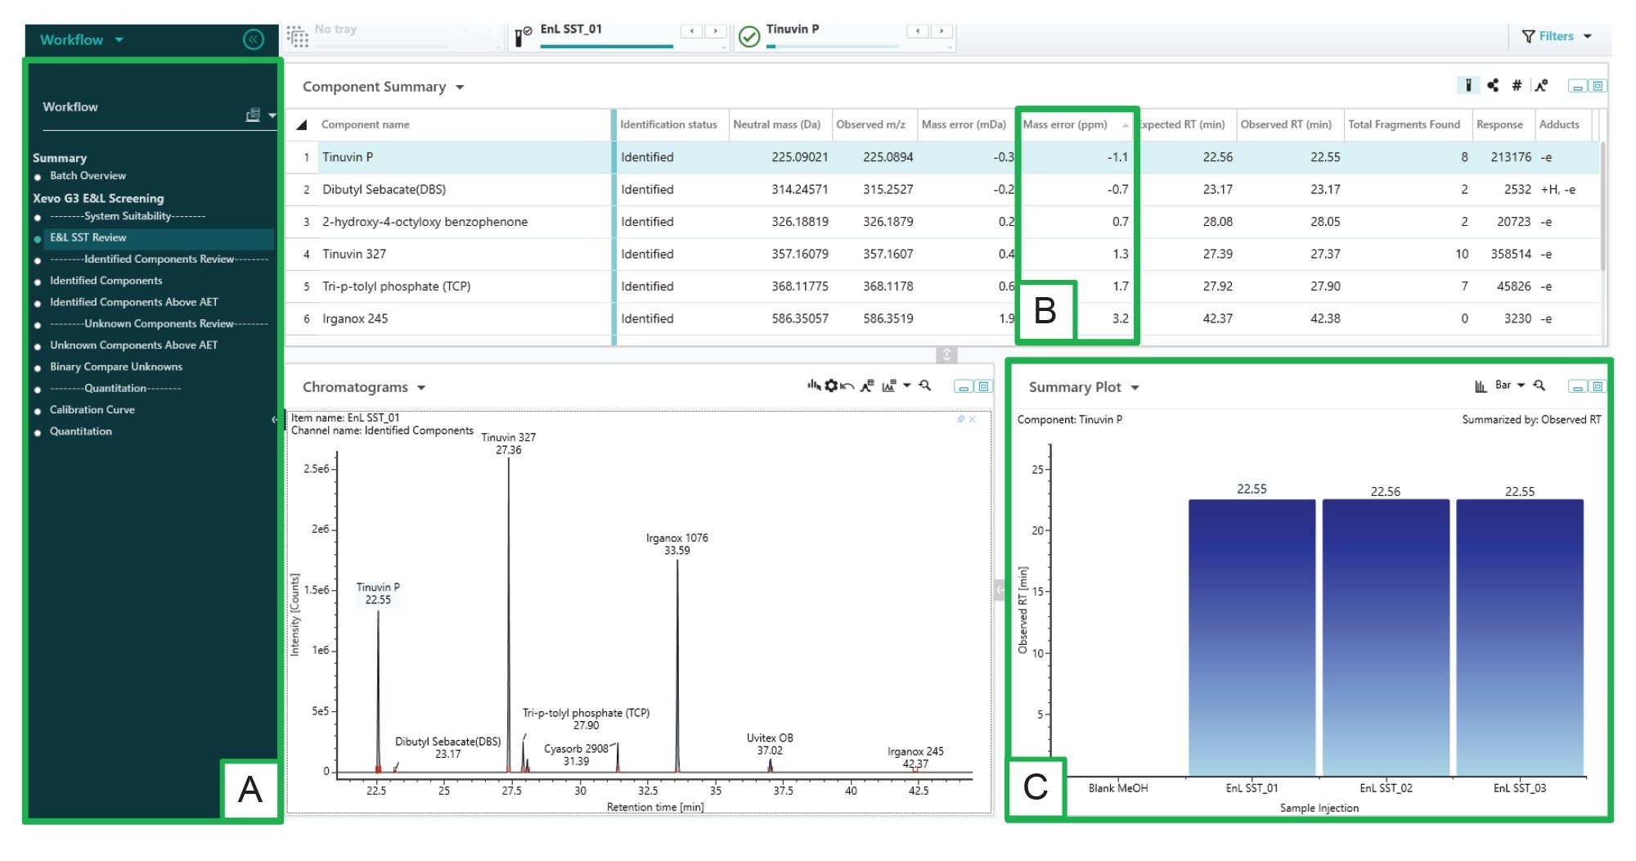The height and width of the screenshot is (861, 1636).
Task: Toggle vial view icon in Component Summary
Action: 1468,85
